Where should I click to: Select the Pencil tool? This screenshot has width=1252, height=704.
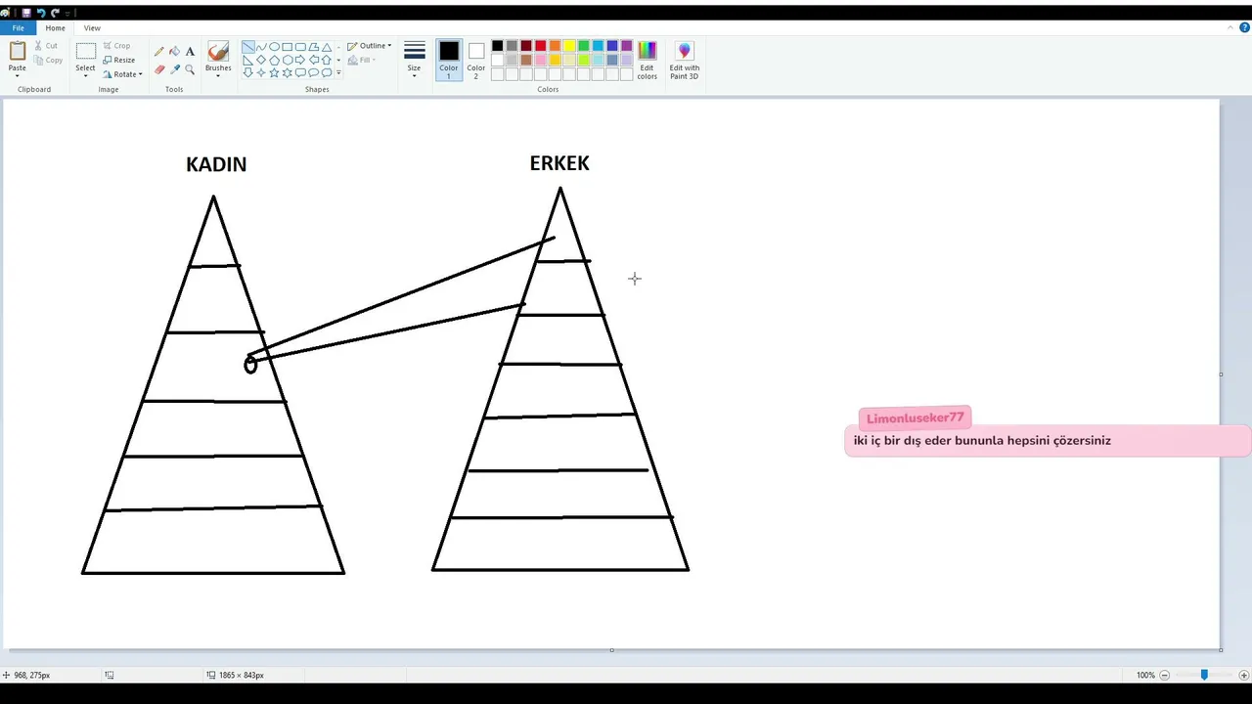[159, 52]
